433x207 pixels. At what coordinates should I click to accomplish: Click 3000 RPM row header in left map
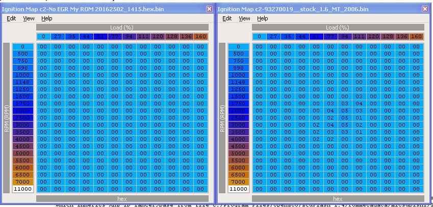(x=23, y=125)
